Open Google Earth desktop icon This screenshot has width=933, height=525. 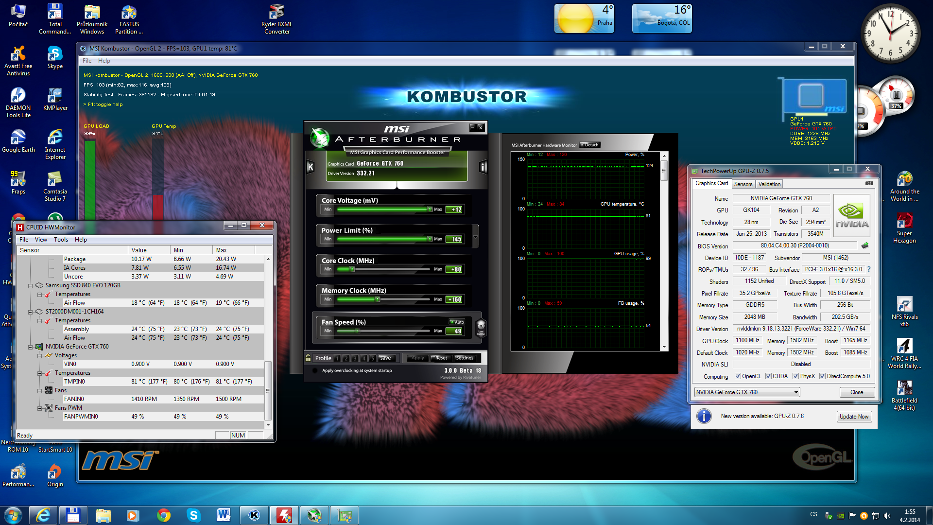(18, 141)
